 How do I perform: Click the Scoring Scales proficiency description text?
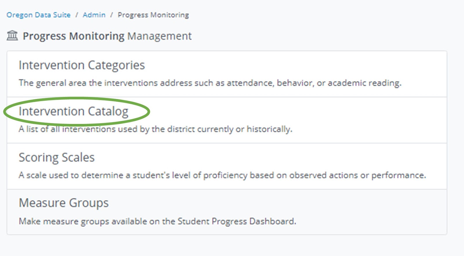click(222, 175)
